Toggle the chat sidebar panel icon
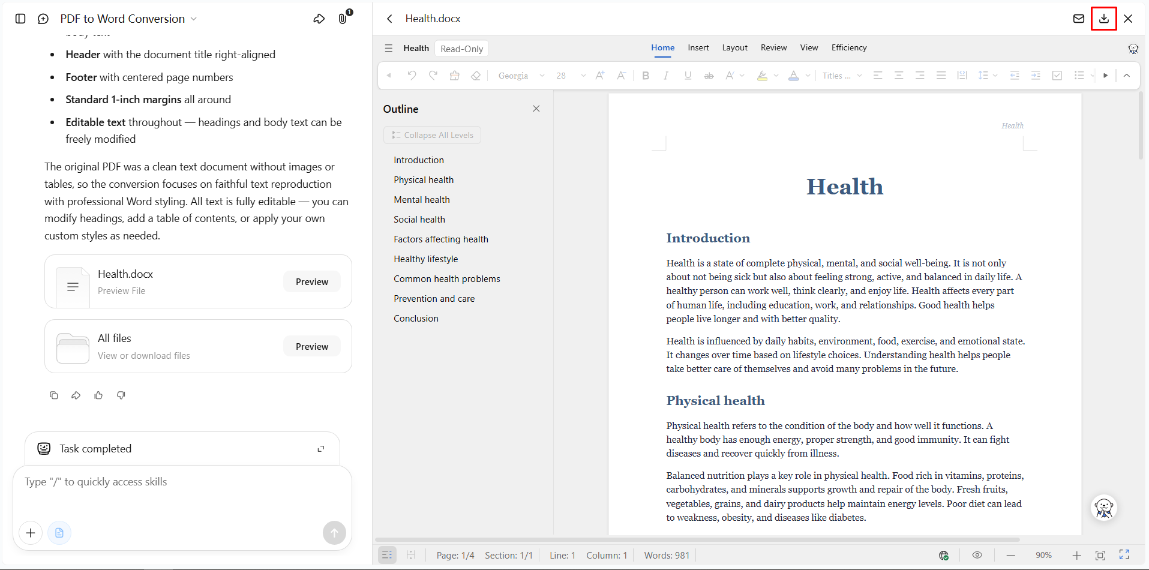The height and width of the screenshot is (570, 1149). tap(20, 19)
